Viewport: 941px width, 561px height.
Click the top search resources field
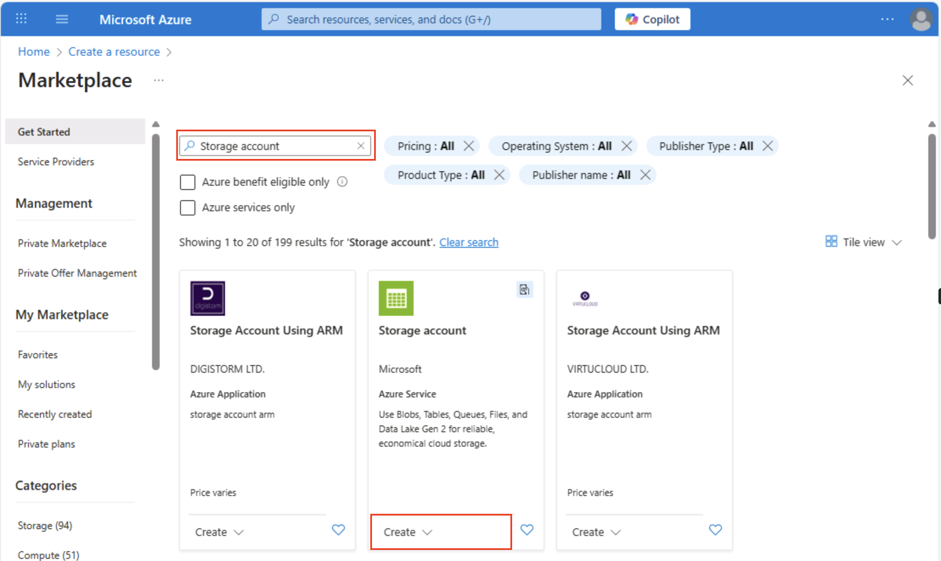[430, 19]
